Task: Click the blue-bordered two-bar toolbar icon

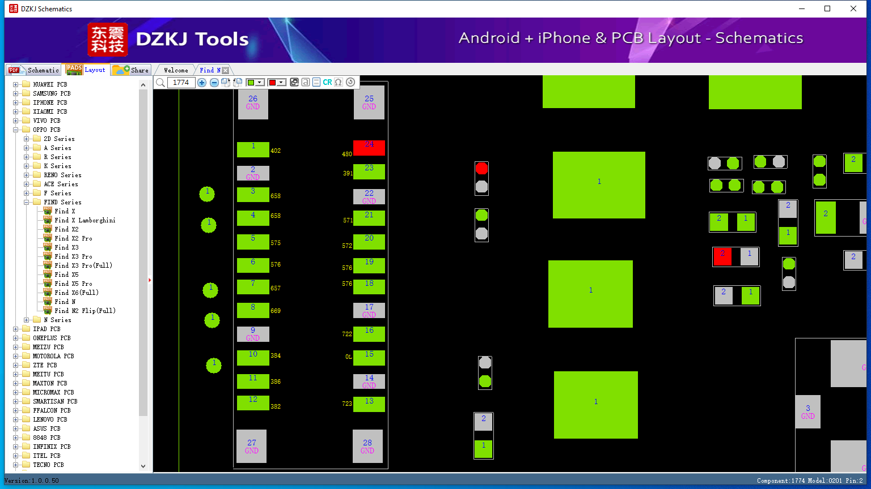Action: tap(316, 82)
